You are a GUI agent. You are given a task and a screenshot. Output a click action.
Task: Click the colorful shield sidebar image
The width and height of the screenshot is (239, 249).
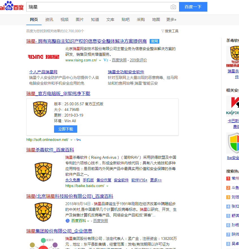[x=233, y=143]
